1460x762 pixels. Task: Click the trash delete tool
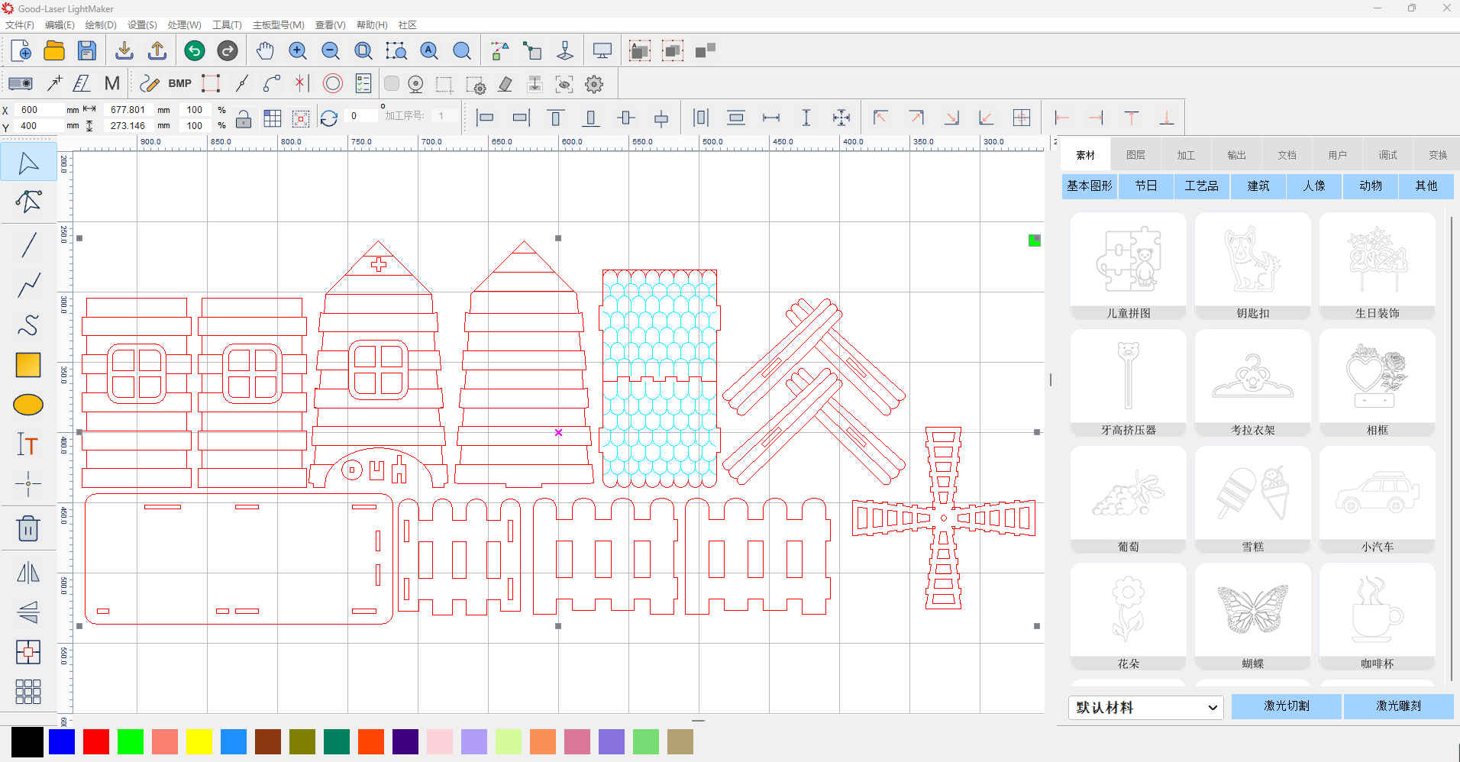point(28,528)
